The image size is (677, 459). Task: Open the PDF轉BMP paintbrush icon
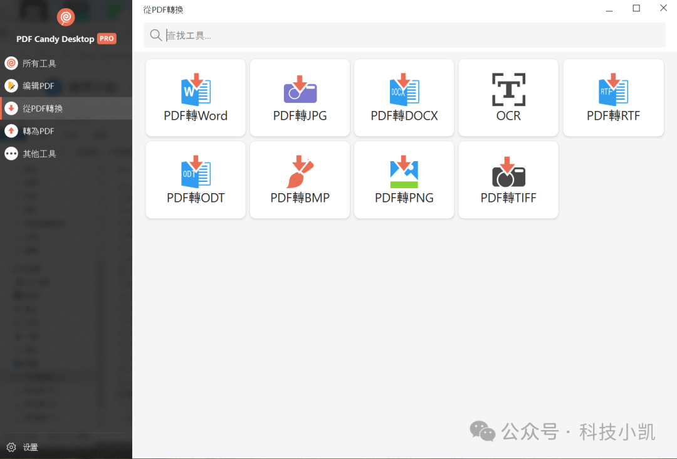(300, 171)
